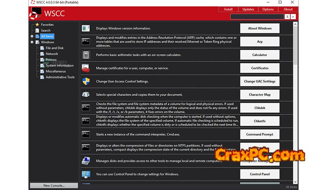This screenshot has width=329, height=190.
Task: Click the Certificates toolbox icon
Action: pyautogui.click(x=86, y=68)
